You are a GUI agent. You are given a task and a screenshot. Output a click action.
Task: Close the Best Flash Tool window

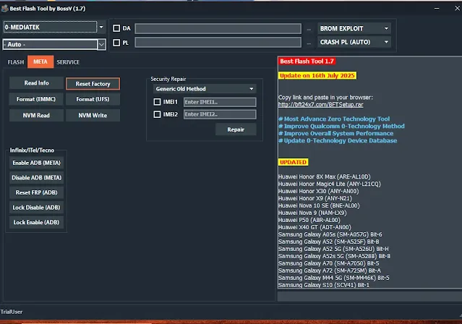click(457, 9)
